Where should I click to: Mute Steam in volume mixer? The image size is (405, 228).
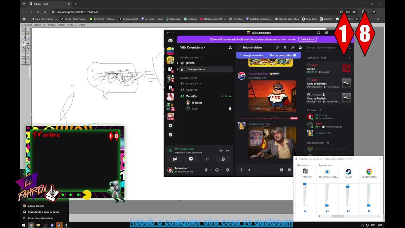point(348,211)
